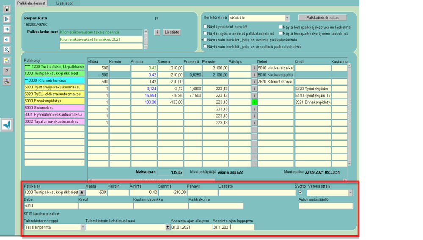Image resolution: width=423 pixels, height=240 pixels.
Task: Open the Henkilöryhmä dropdown
Action: pos(287,18)
